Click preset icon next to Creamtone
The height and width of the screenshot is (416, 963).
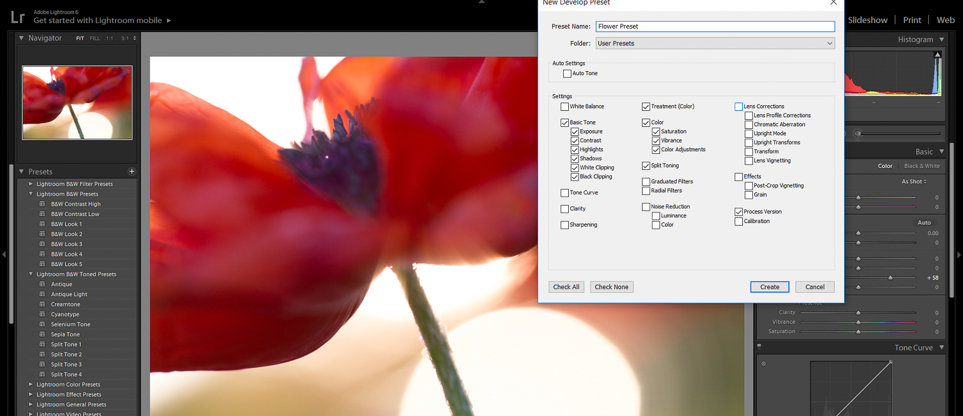click(42, 304)
